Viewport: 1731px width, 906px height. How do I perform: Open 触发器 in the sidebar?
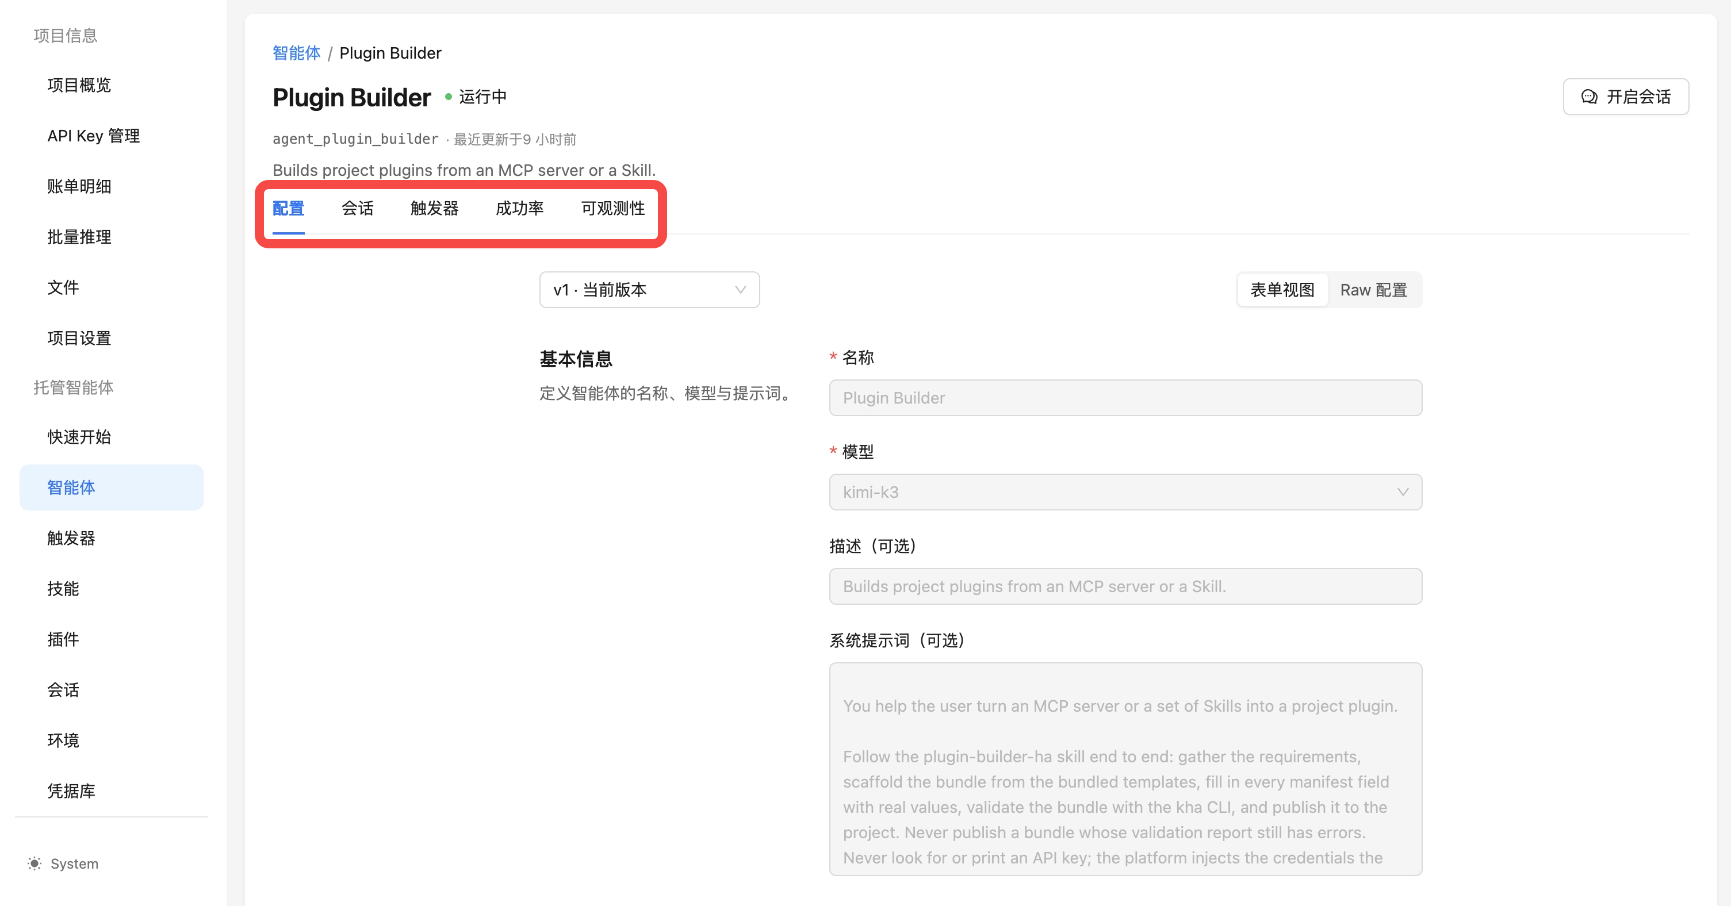[71, 538]
